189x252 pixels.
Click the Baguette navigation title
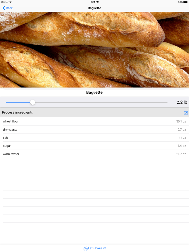(94, 8)
